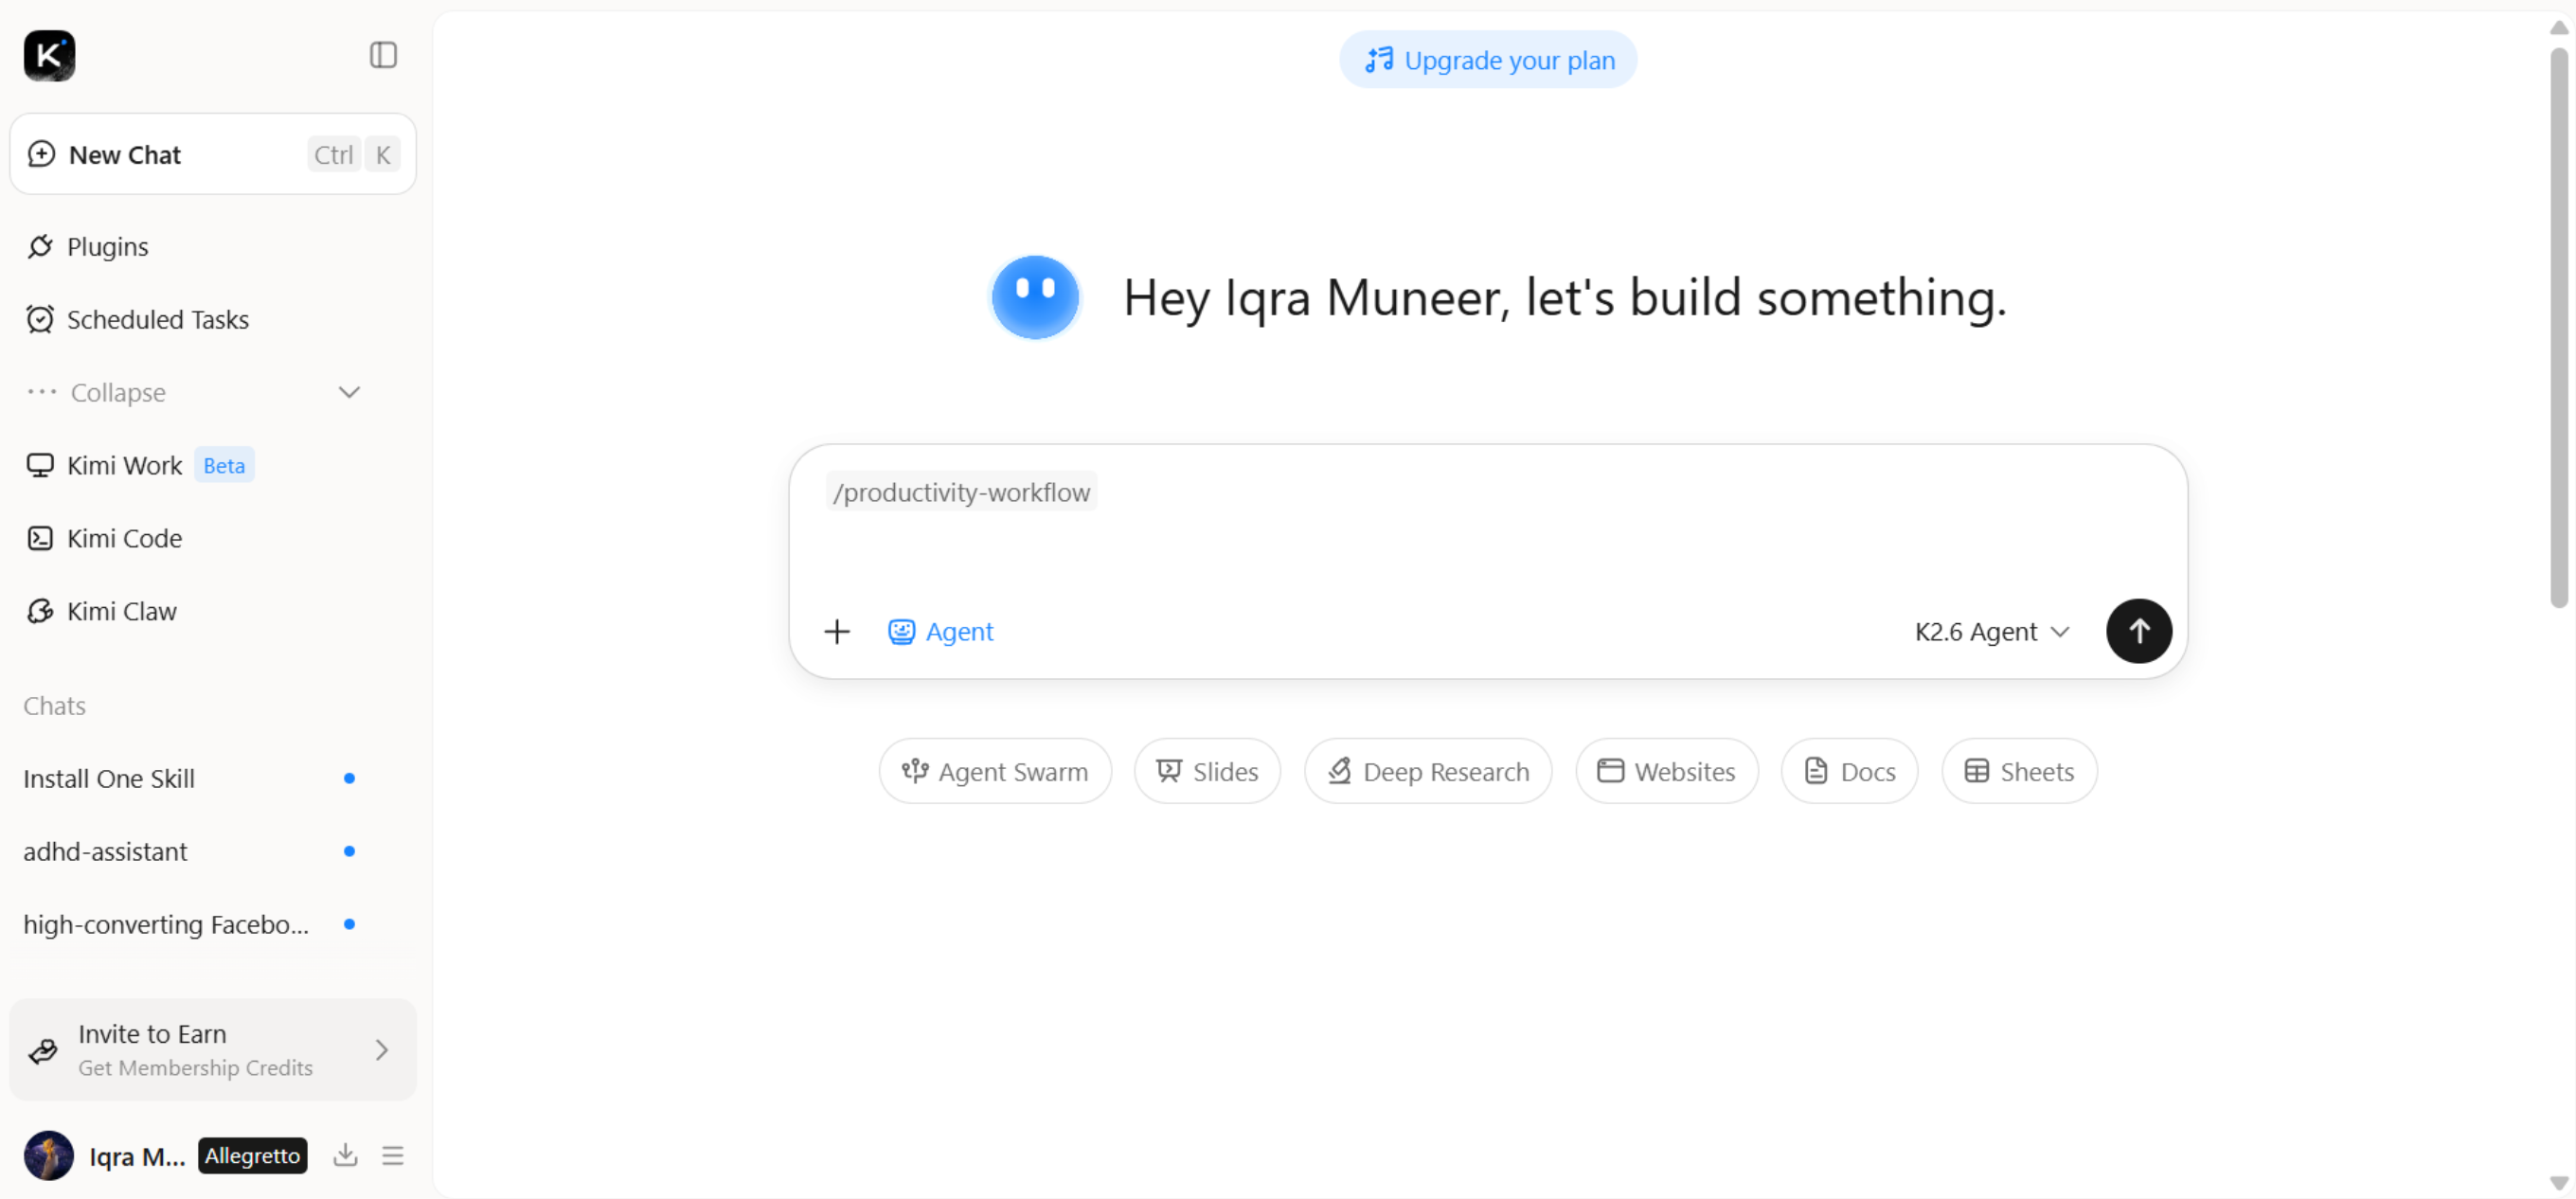
Task: Click the Invite to Earn chevron arrow
Action: [381, 1050]
